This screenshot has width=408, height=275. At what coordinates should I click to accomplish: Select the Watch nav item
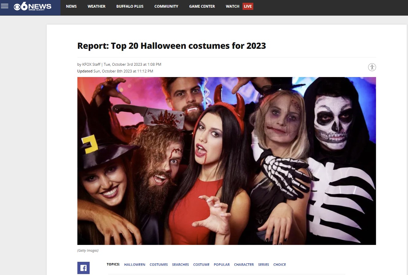(x=232, y=6)
